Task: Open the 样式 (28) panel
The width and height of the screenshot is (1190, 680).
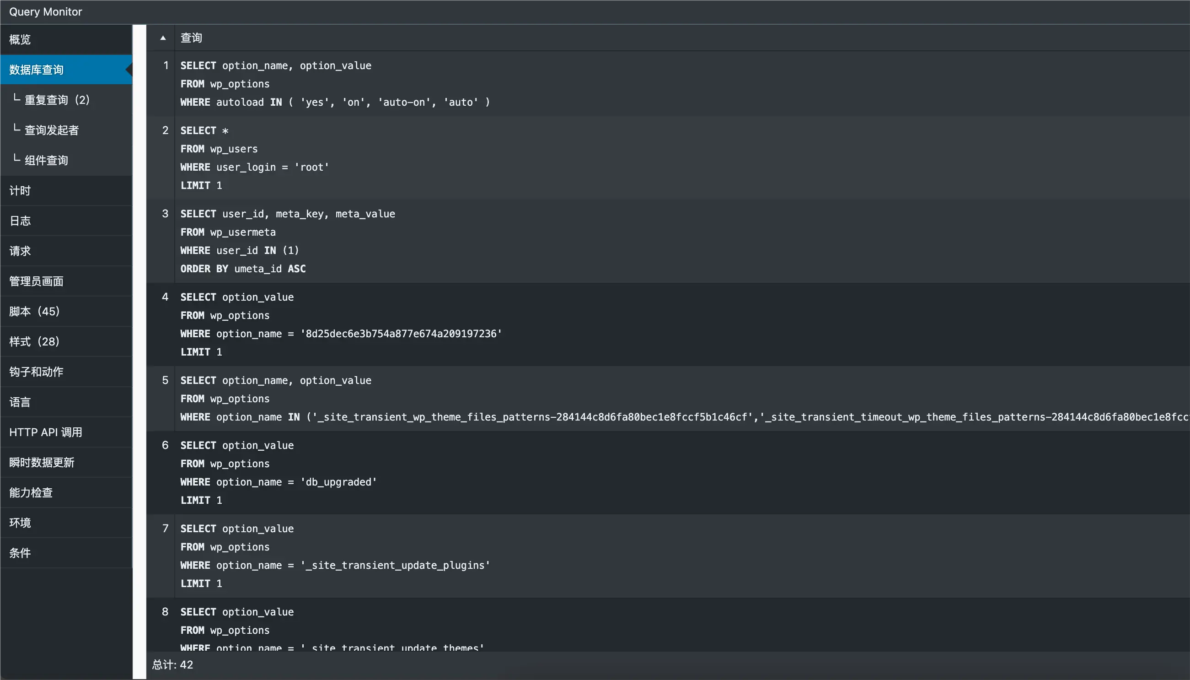Action: 66,342
